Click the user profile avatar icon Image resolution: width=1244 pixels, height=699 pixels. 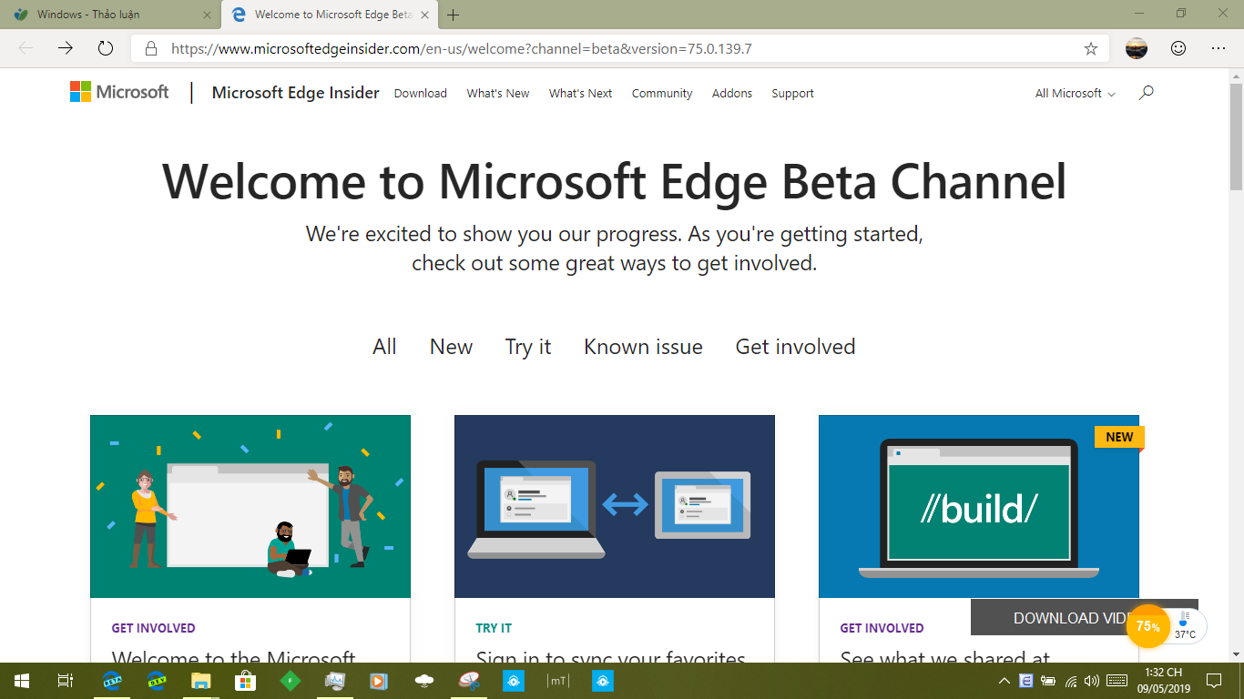pyautogui.click(x=1137, y=48)
